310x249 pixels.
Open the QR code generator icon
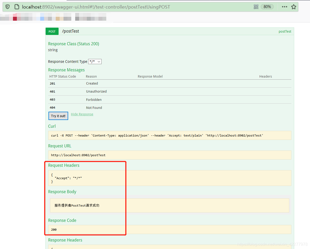256,7
